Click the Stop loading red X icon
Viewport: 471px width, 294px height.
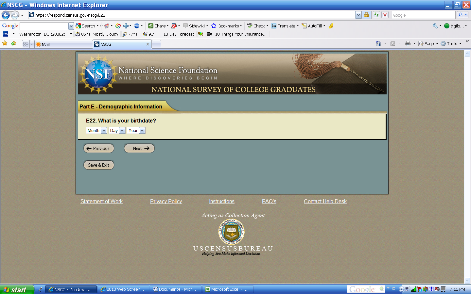[x=385, y=15]
